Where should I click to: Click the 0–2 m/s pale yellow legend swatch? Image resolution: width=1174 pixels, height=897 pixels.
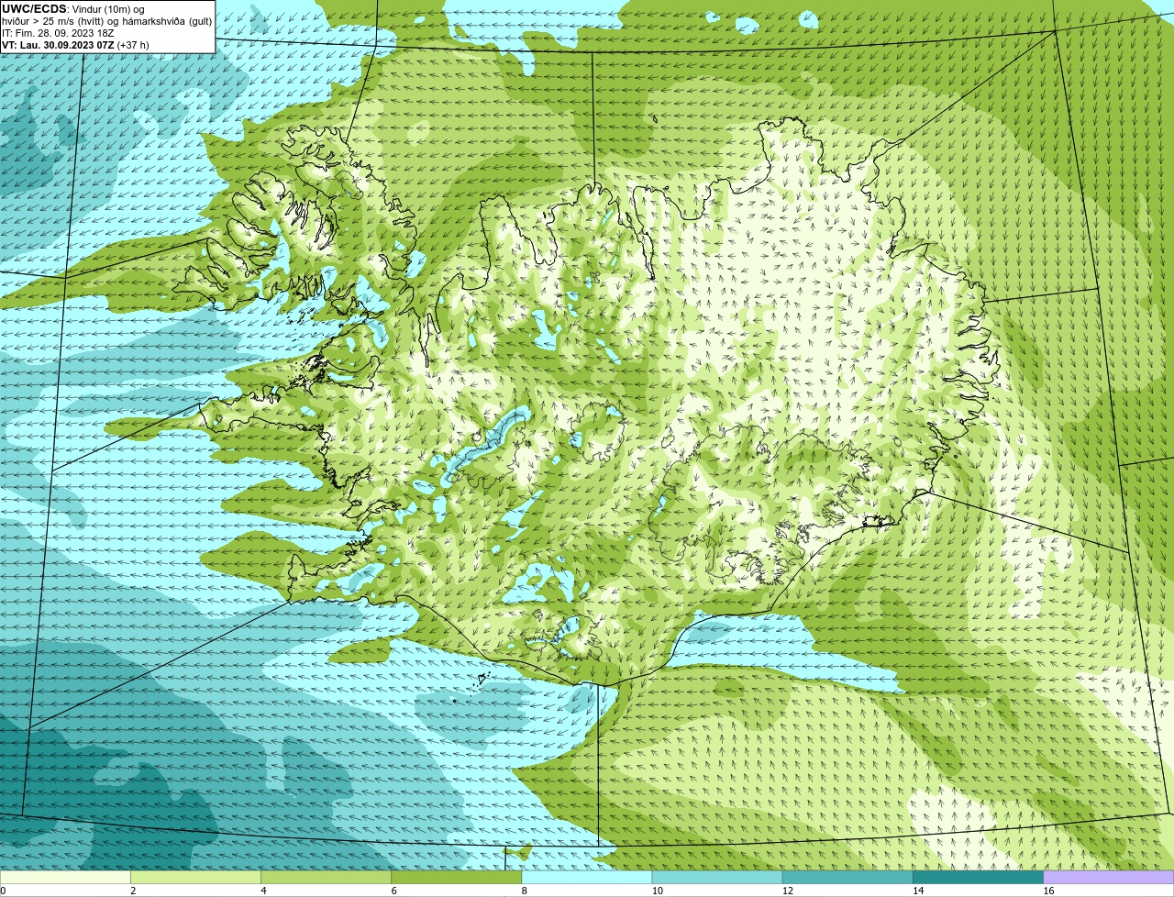point(65,878)
